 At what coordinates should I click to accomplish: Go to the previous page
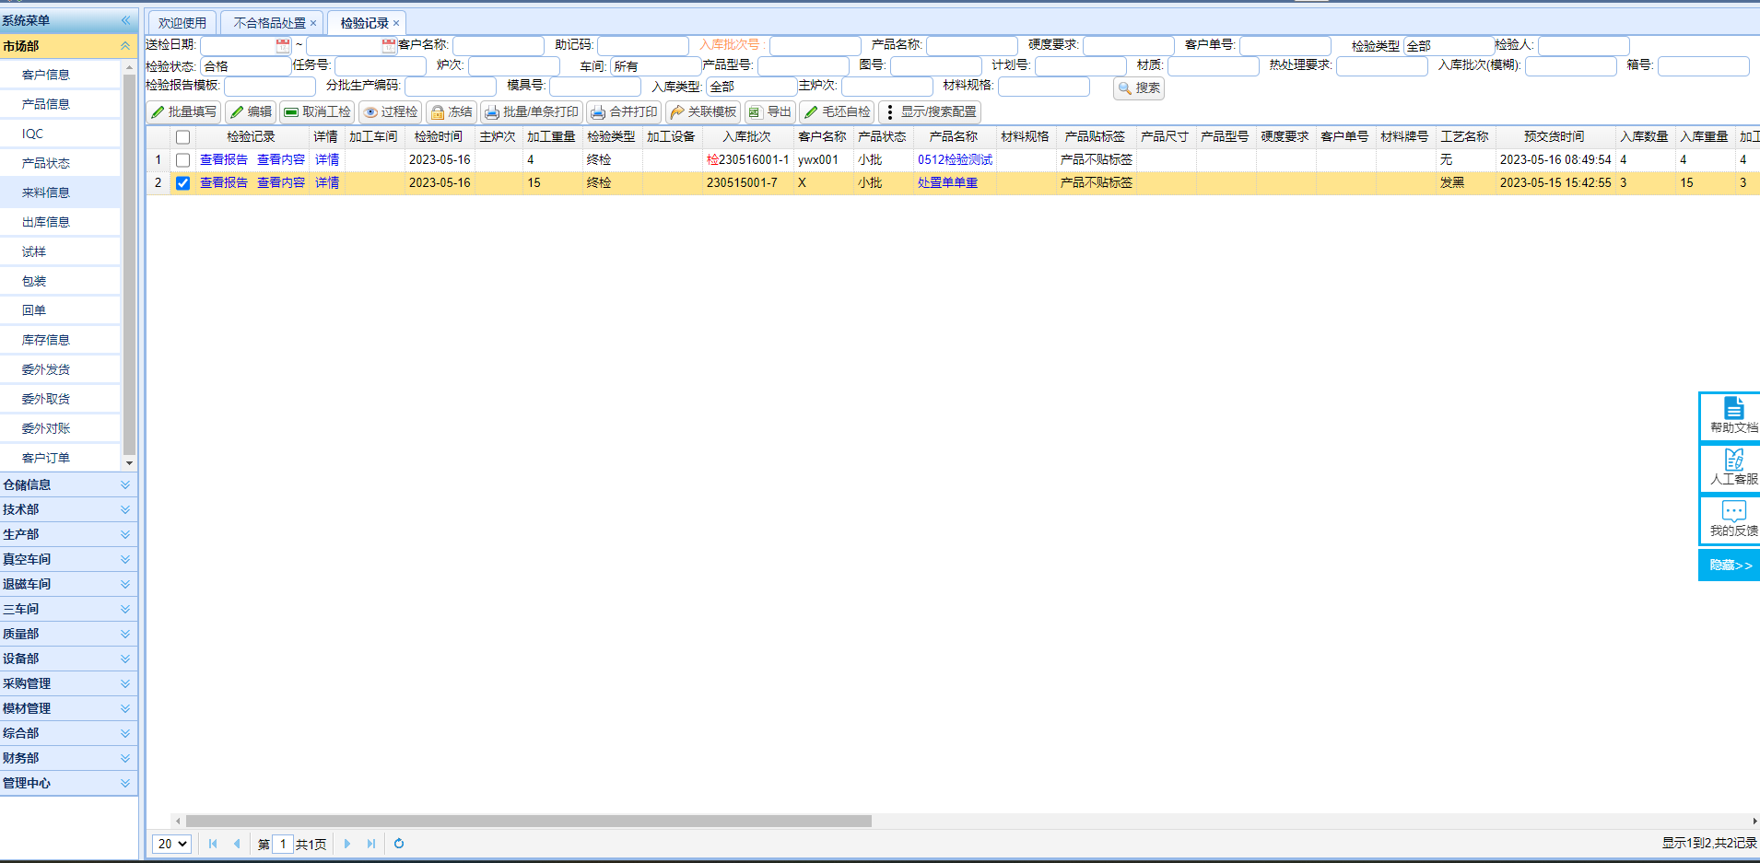[x=237, y=844]
